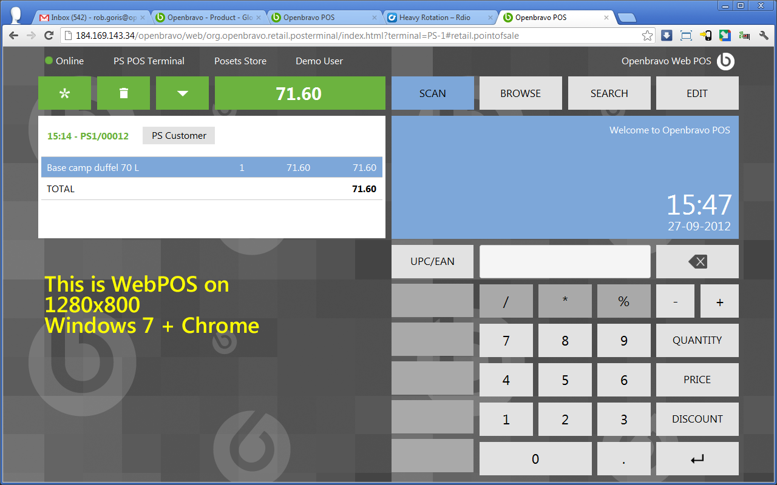Click the green 71.60 total pay button
The height and width of the screenshot is (485, 777).
click(x=300, y=93)
